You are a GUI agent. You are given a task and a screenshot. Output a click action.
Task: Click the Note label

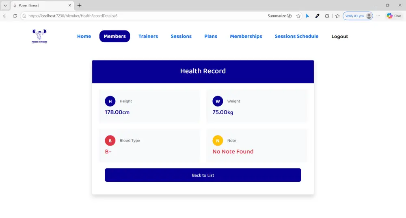[232, 140]
